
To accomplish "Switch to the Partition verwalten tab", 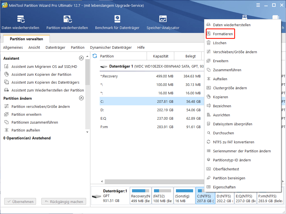I will click(26, 39).
